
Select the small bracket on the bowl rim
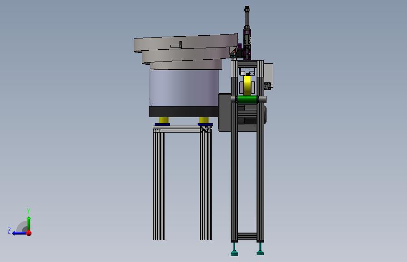(176, 45)
